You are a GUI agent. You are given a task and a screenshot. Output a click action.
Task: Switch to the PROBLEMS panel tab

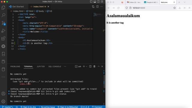click(15, 66)
